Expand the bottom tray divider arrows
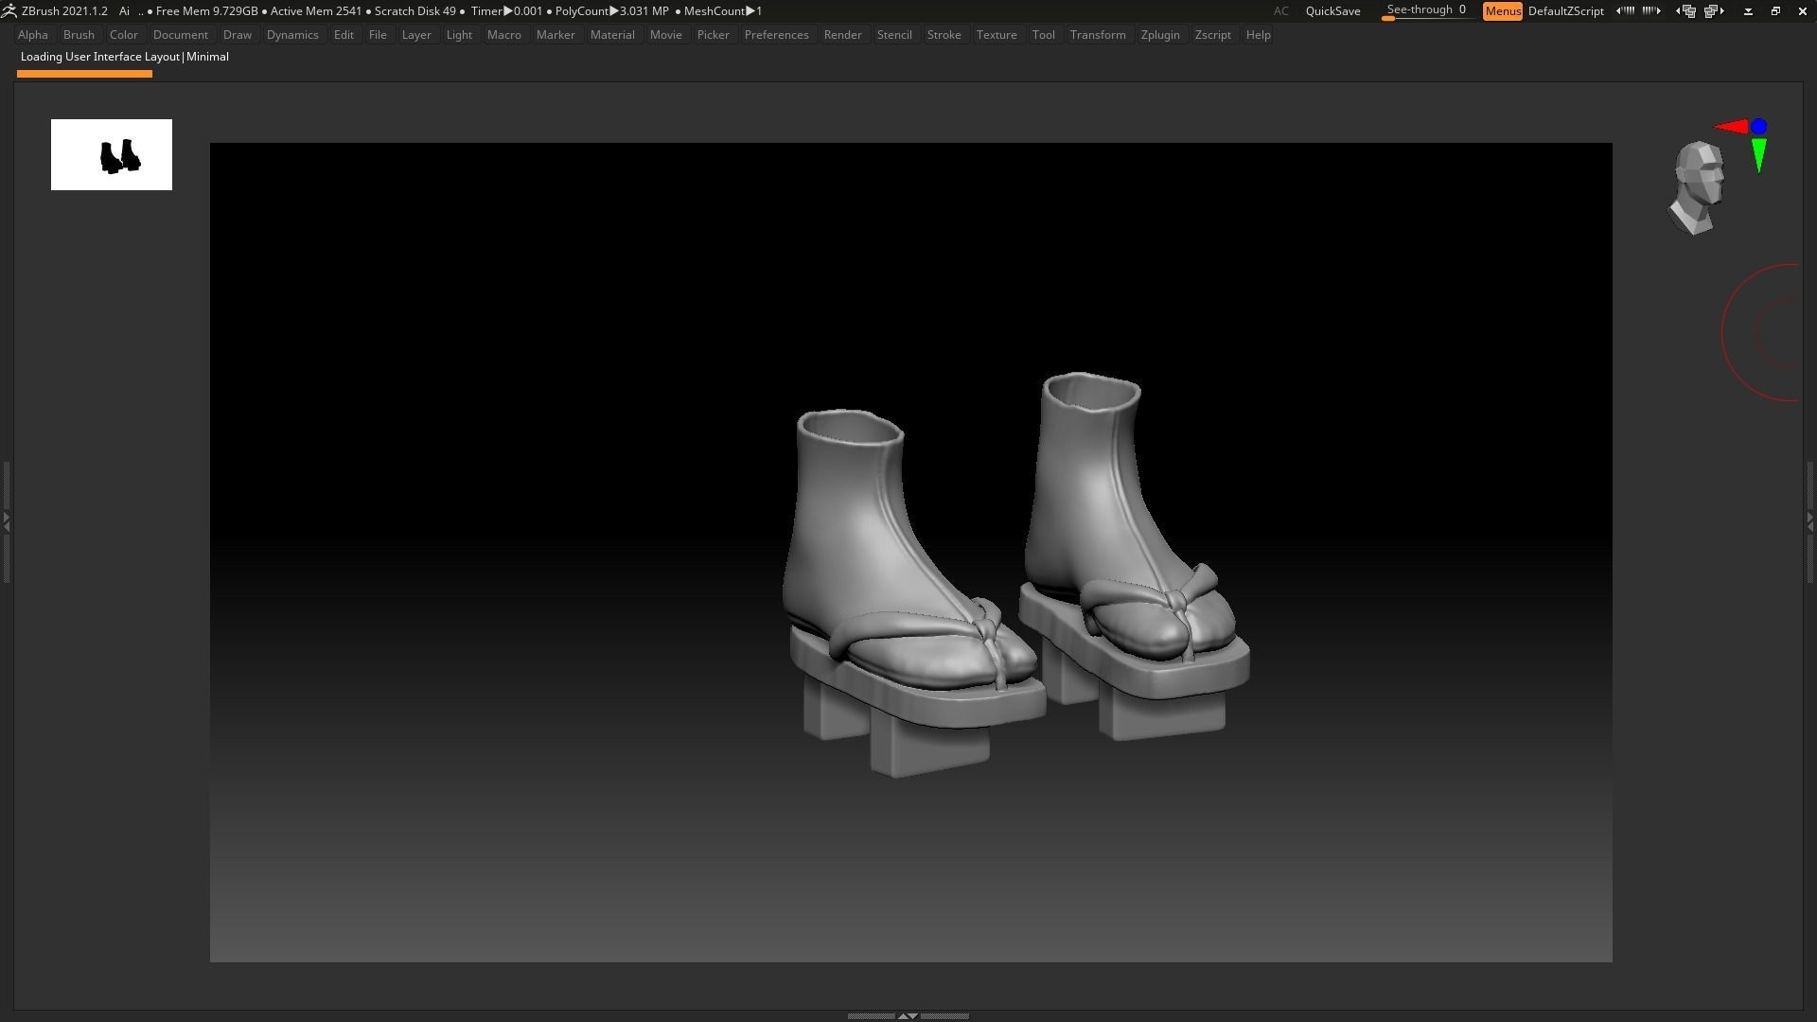The image size is (1817, 1022). (908, 1015)
